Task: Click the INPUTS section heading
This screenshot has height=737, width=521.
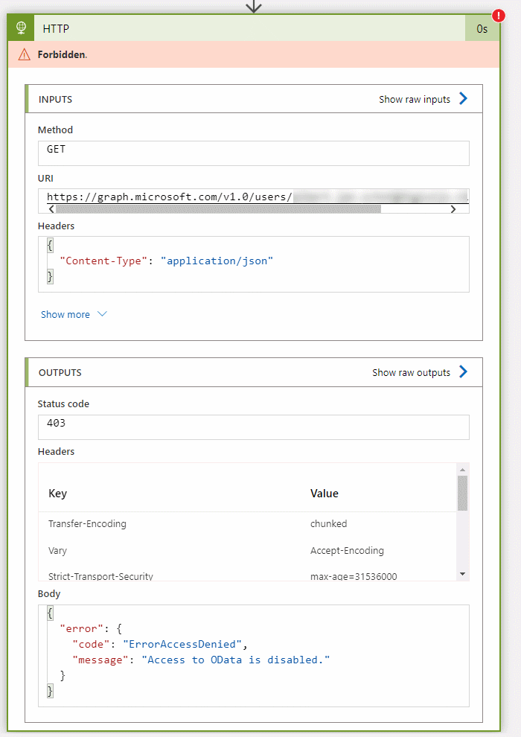Action: pos(55,99)
